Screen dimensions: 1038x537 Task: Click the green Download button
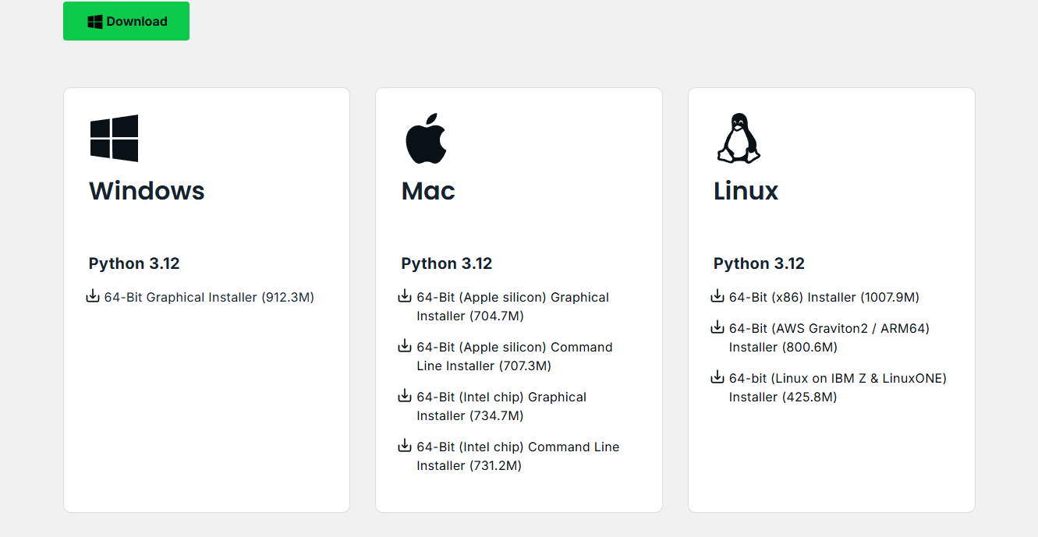(126, 21)
